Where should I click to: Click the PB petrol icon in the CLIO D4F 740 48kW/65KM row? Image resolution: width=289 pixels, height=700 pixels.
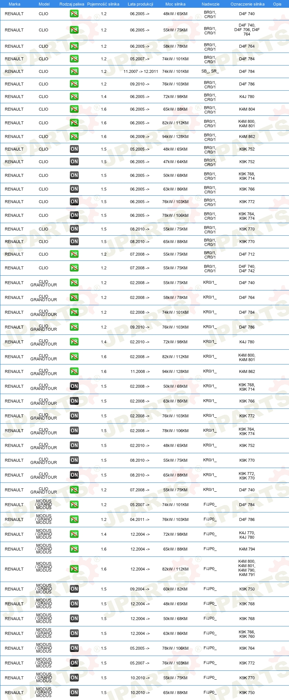[74, 14]
